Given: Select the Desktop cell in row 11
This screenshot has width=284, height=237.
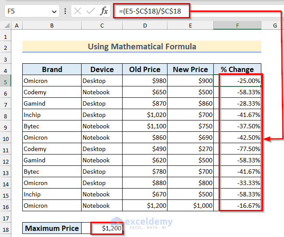Looking at the screenshot, I should pos(102,149).
